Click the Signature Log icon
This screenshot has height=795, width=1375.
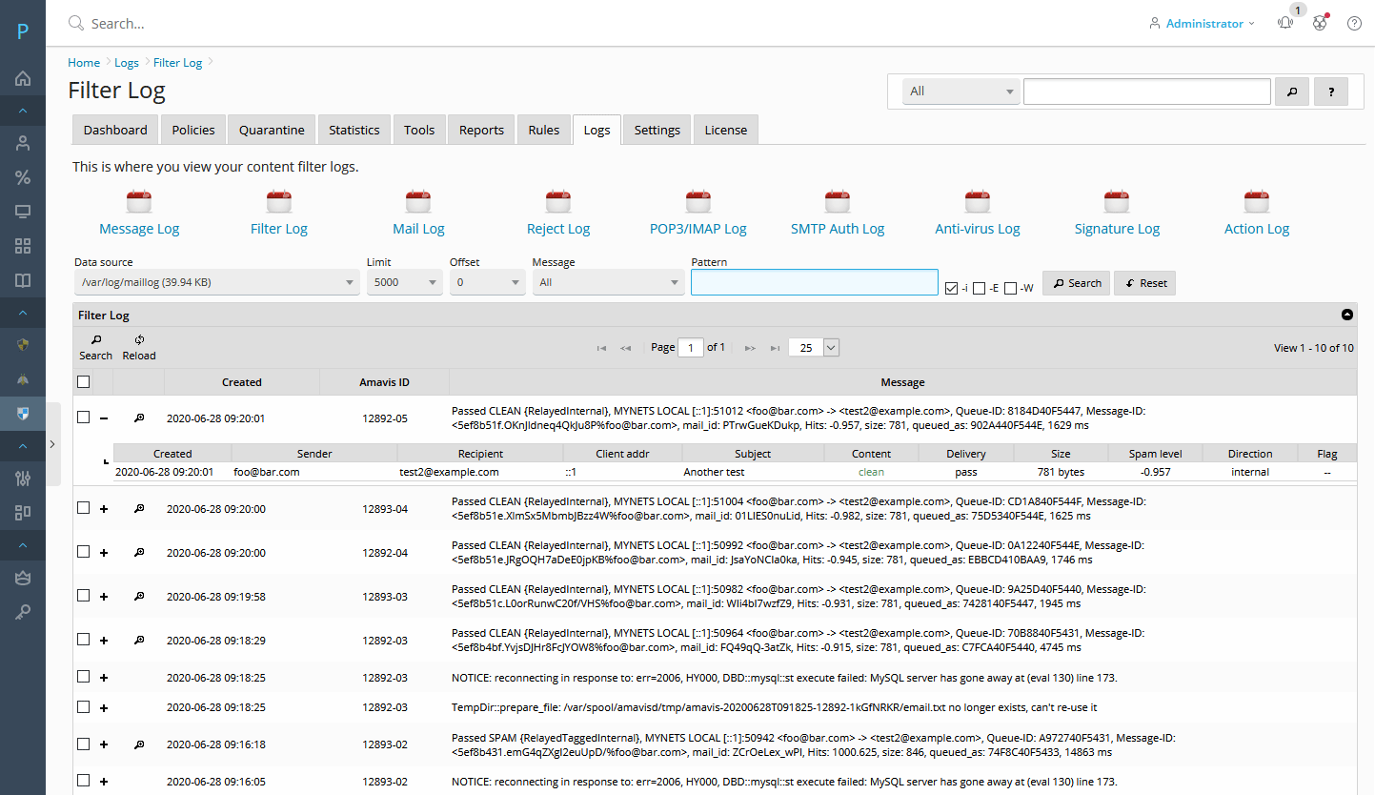pyautogui.click(x=1117, y=202)
